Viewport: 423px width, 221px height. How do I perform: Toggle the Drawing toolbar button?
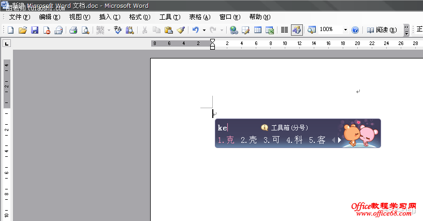point(297,30)
